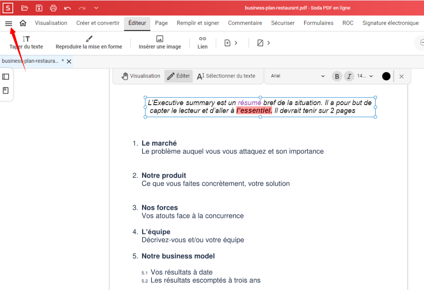Screen dimensions: 424x290
Task: Toggle the sidebar panel icon
Action: coord(6,77)
